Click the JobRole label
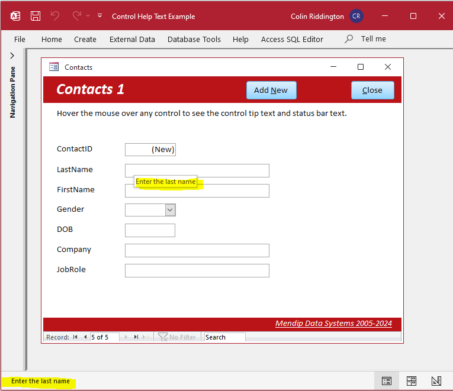Screen dimensions: 453x391 [x=71, y=270]
